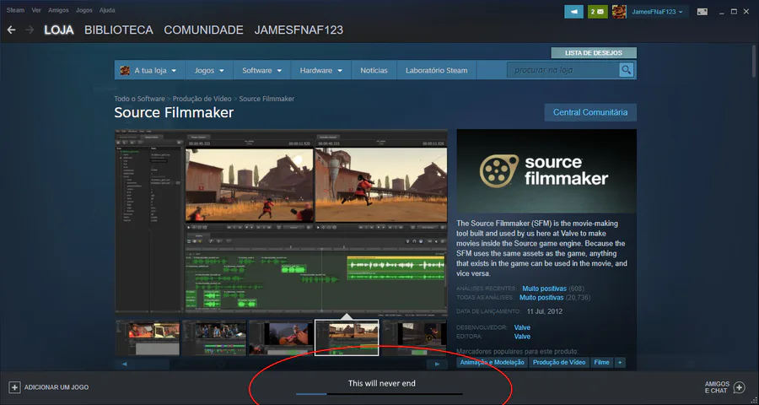Follow the Produção de Vídeo breadcrumb
759x405 pixels.
202,99
